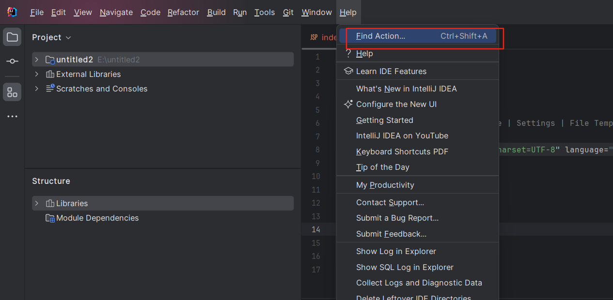
Task: Select Show SQL Log in Explorer
Action: pos(418,267)
